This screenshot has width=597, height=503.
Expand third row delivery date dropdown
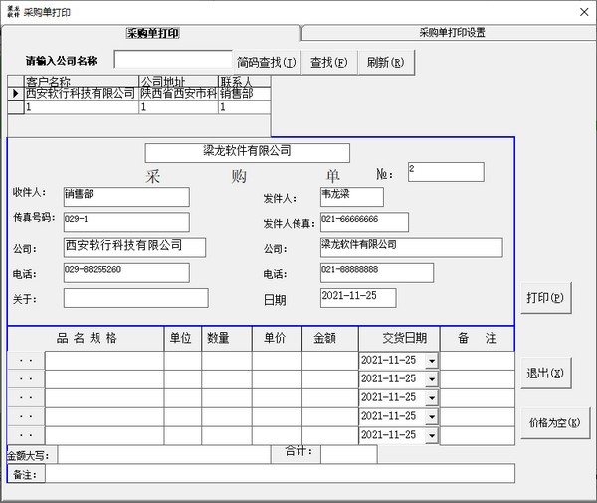tap(431, 397)
